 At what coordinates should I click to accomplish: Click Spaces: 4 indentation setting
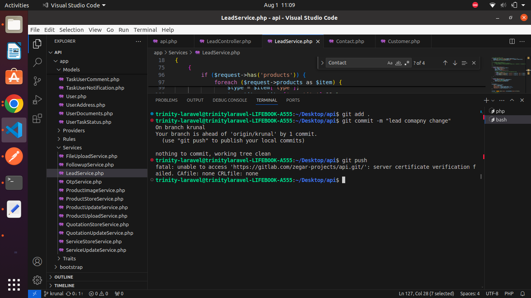(470, 294)
